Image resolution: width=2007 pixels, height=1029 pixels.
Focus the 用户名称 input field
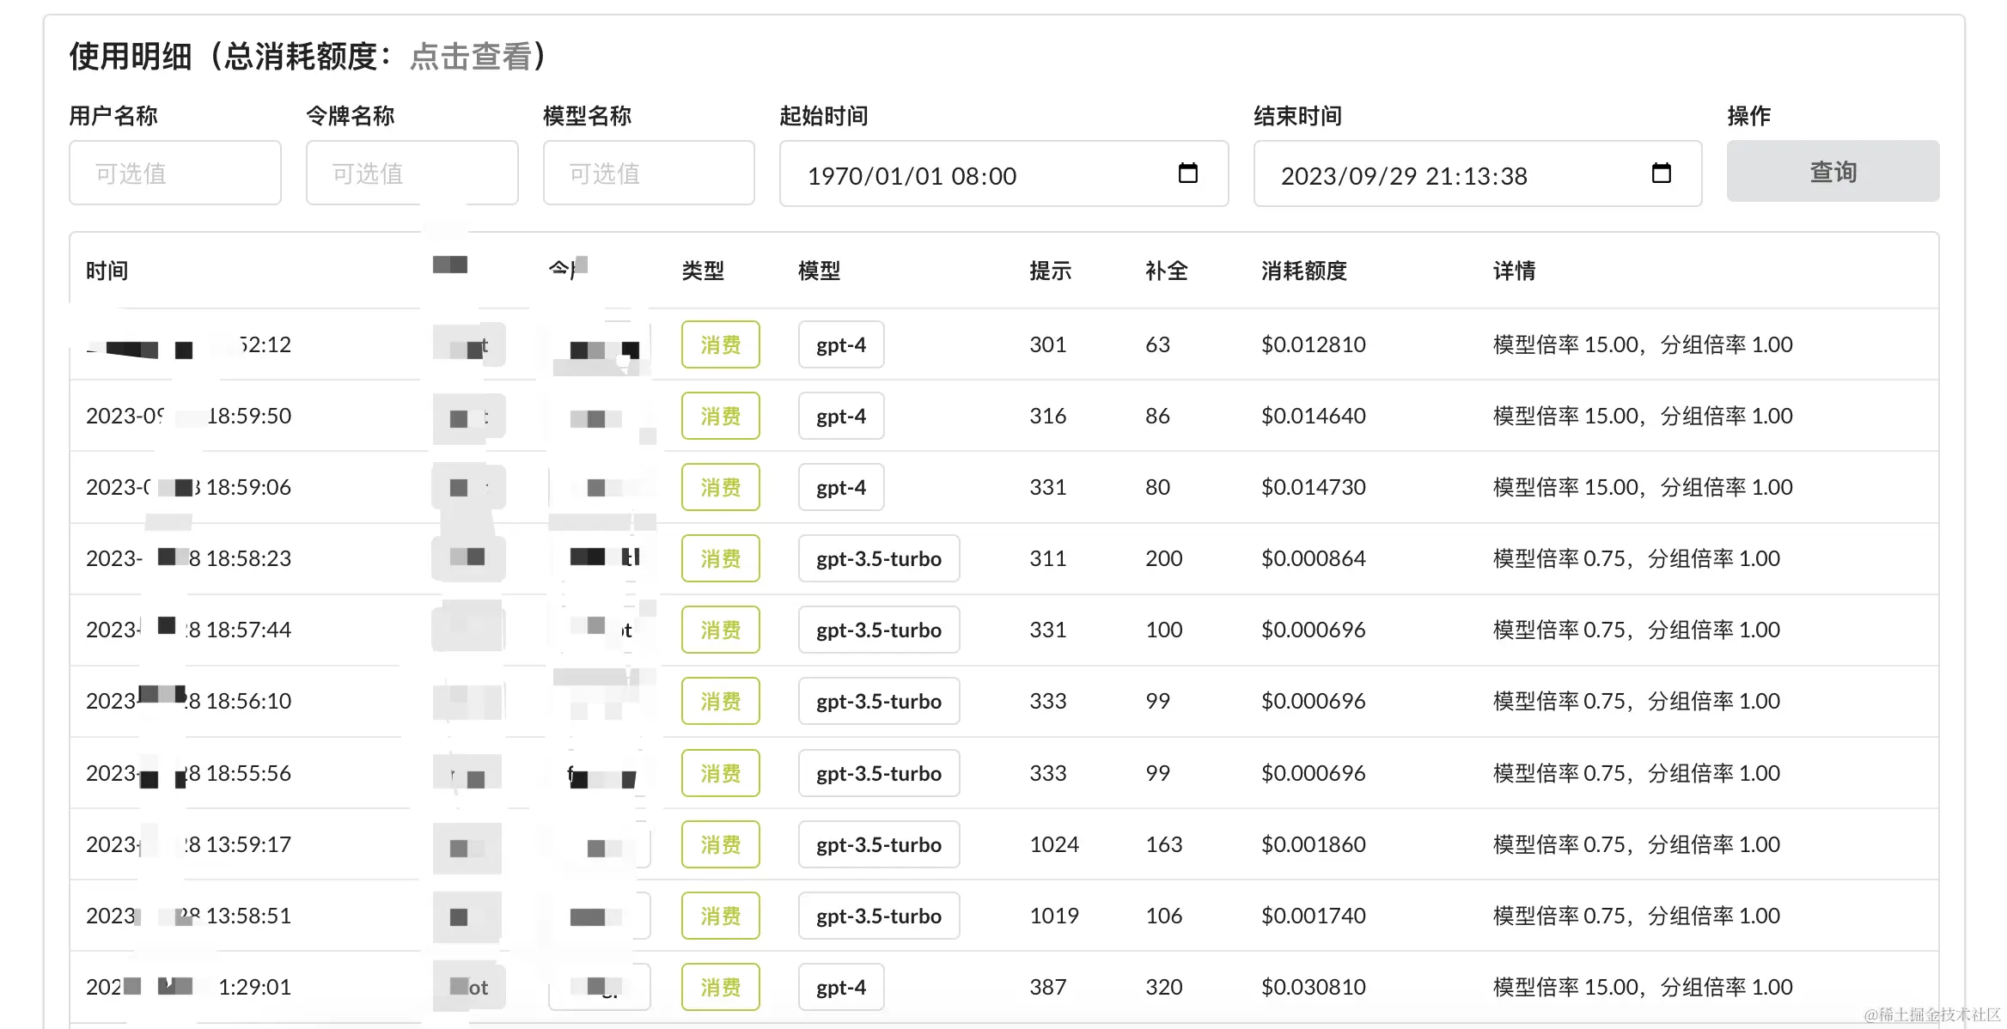click(x=175, y=174)
